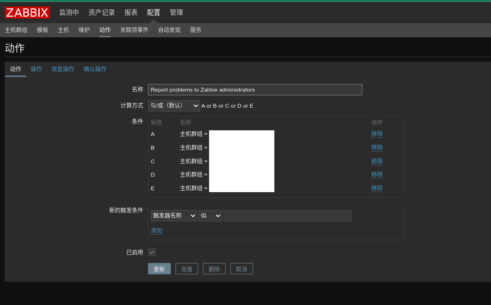The width and height of the screenshot is (491, 305).
Task: Switch to the 确认操作 tab
Action: pyautogui.click(x=95, y=69)
